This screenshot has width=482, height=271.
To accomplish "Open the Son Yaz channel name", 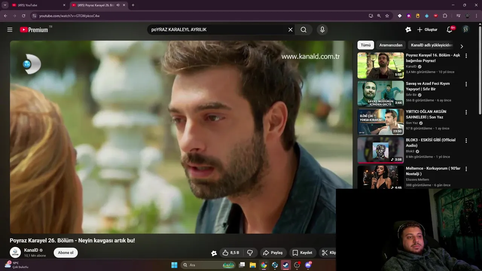I will [412, 123].
